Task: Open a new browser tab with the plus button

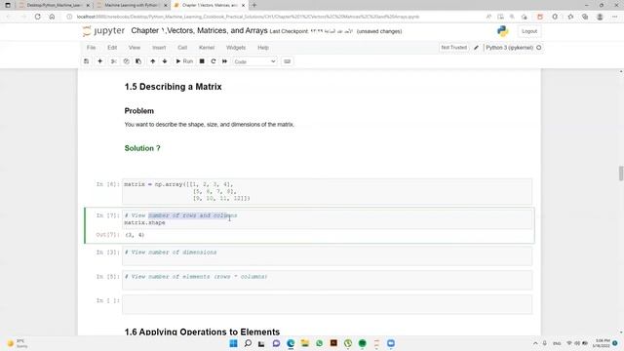Action: tap(253, 5)
